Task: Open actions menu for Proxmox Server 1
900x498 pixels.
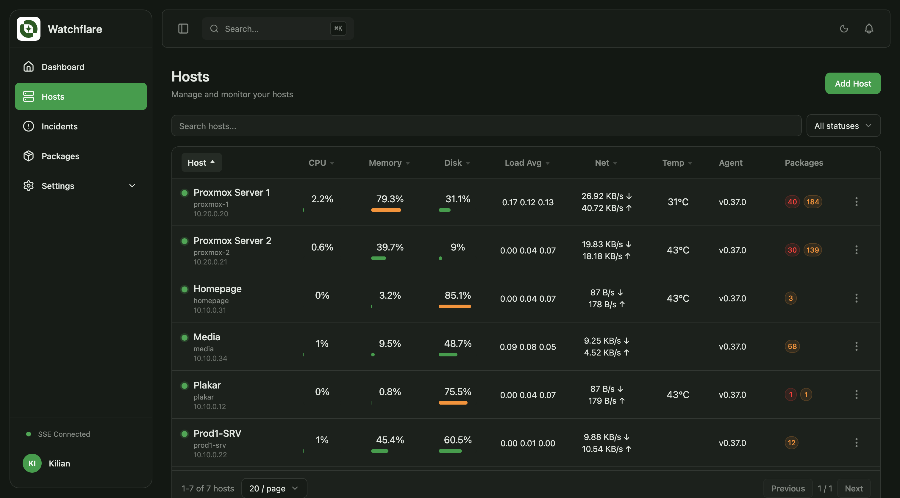Action: click(x=856, y=201)
